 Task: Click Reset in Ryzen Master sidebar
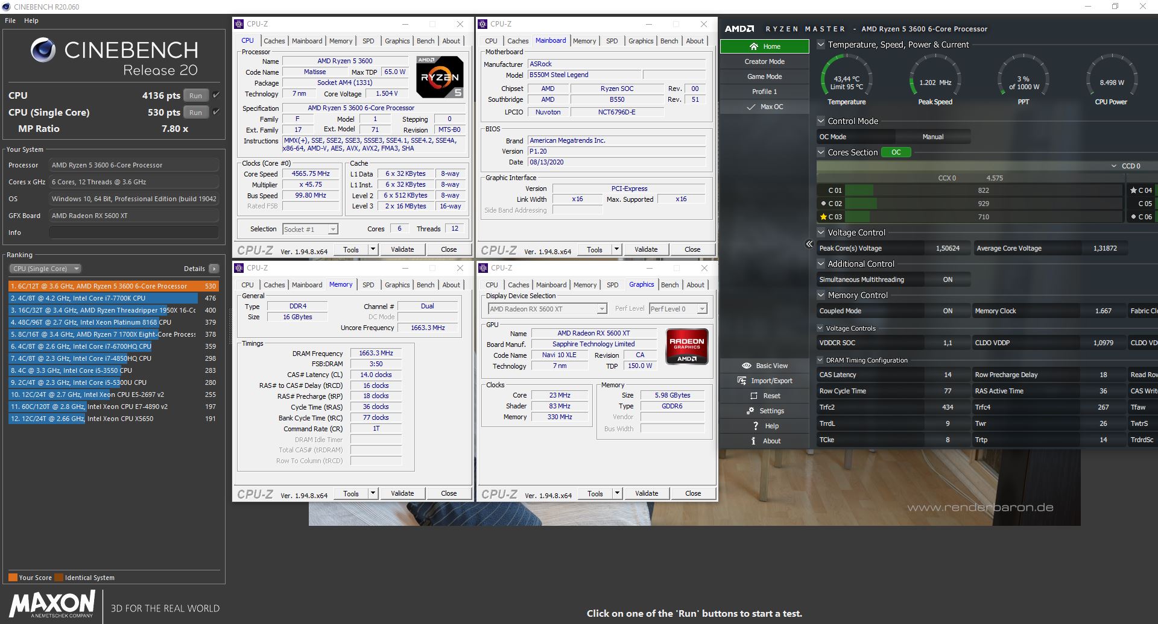[x=764, y=396]
